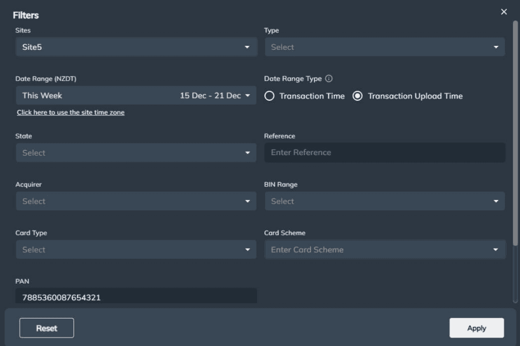Expand the State dropdown
The width and height of the screenshot is (520, 346).
click(x=136, y=153)
